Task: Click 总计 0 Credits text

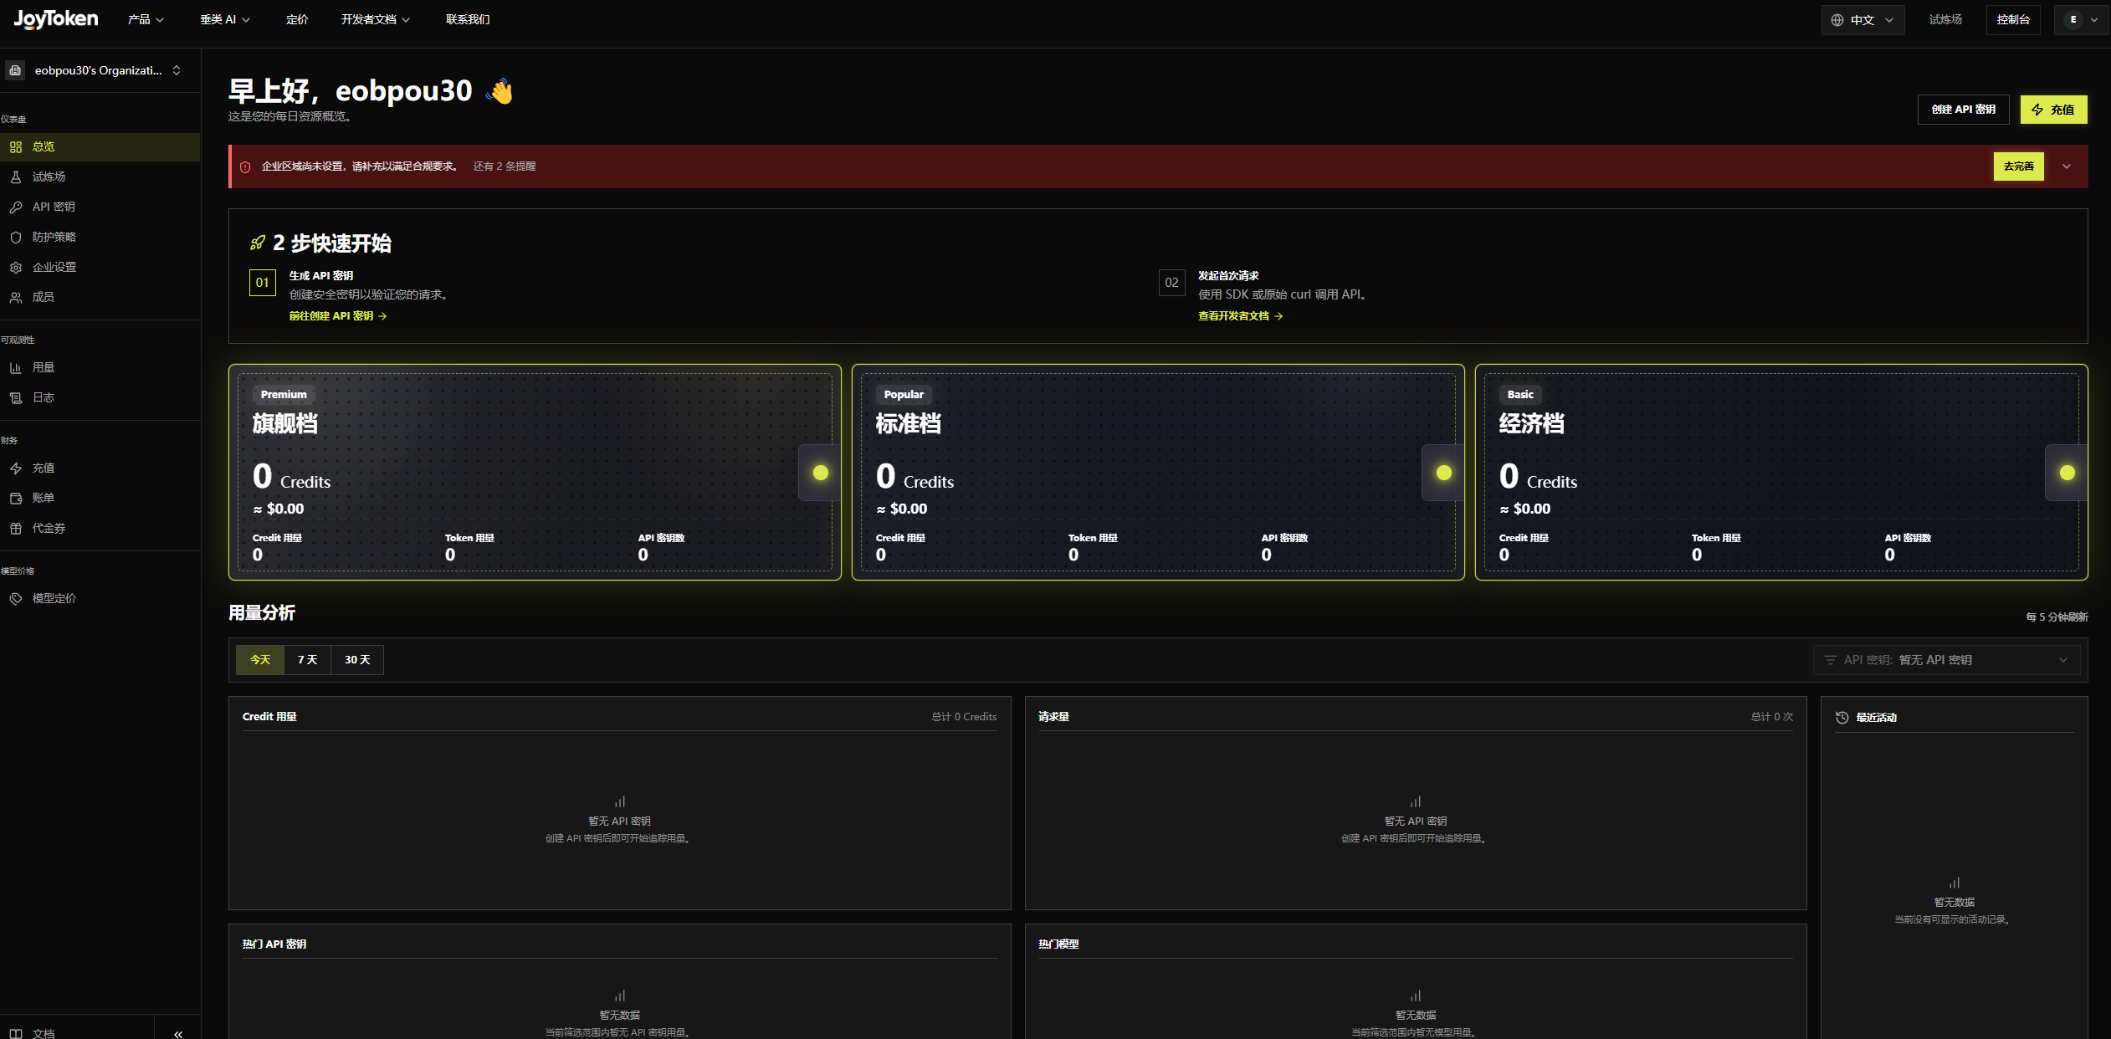Action: pos(964,717)
